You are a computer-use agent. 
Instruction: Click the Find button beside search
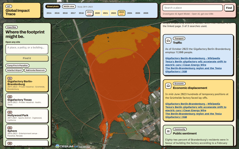click(x=229, y=8)
